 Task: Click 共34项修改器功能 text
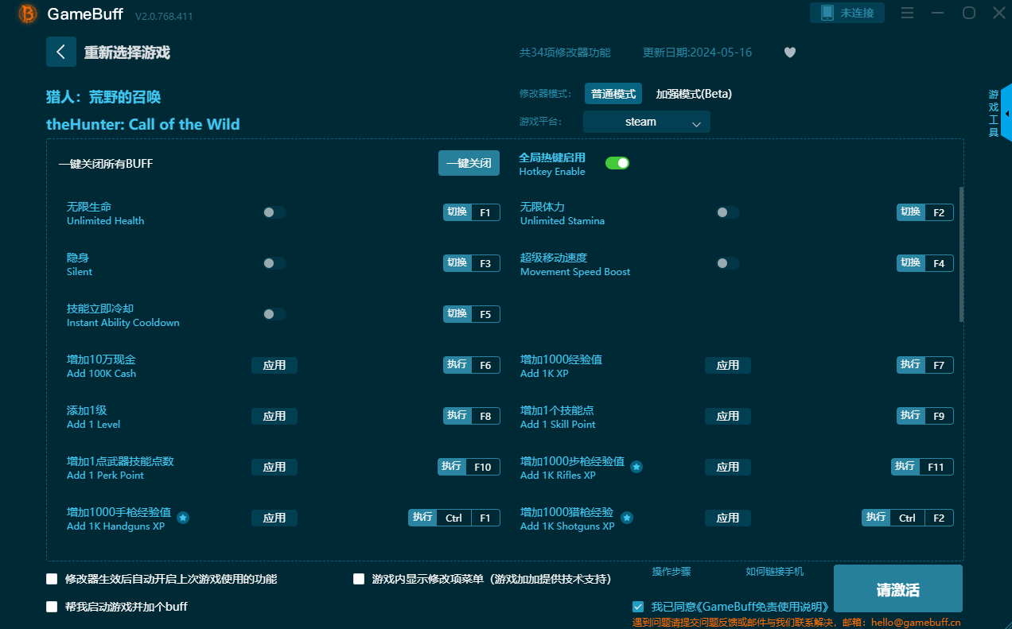point(565,52)
